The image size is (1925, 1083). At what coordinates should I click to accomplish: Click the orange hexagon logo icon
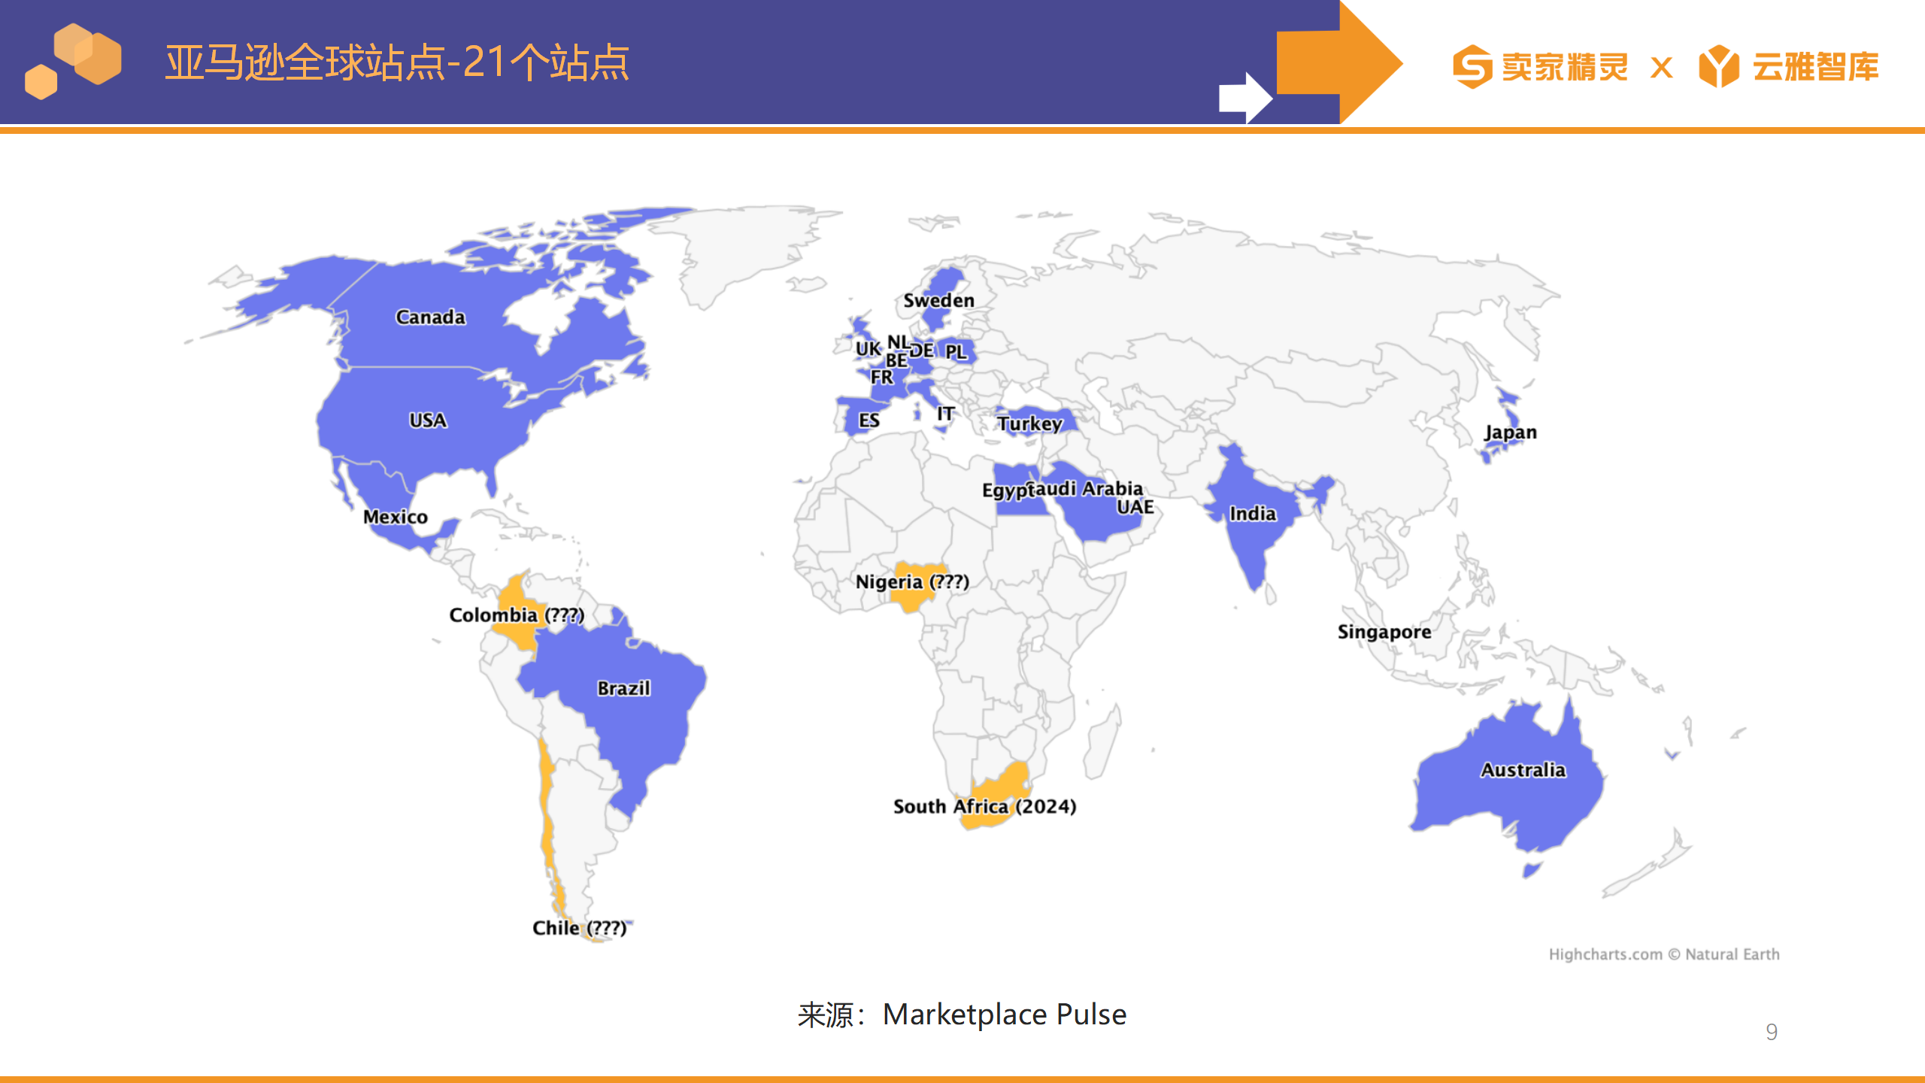click(73, 61)
